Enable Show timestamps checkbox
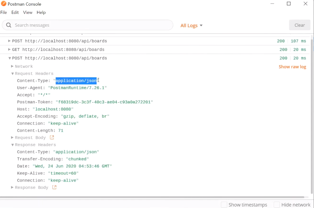 click(224, 204)
